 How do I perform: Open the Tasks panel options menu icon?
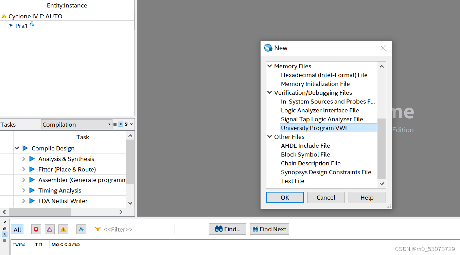pos(115,125)
